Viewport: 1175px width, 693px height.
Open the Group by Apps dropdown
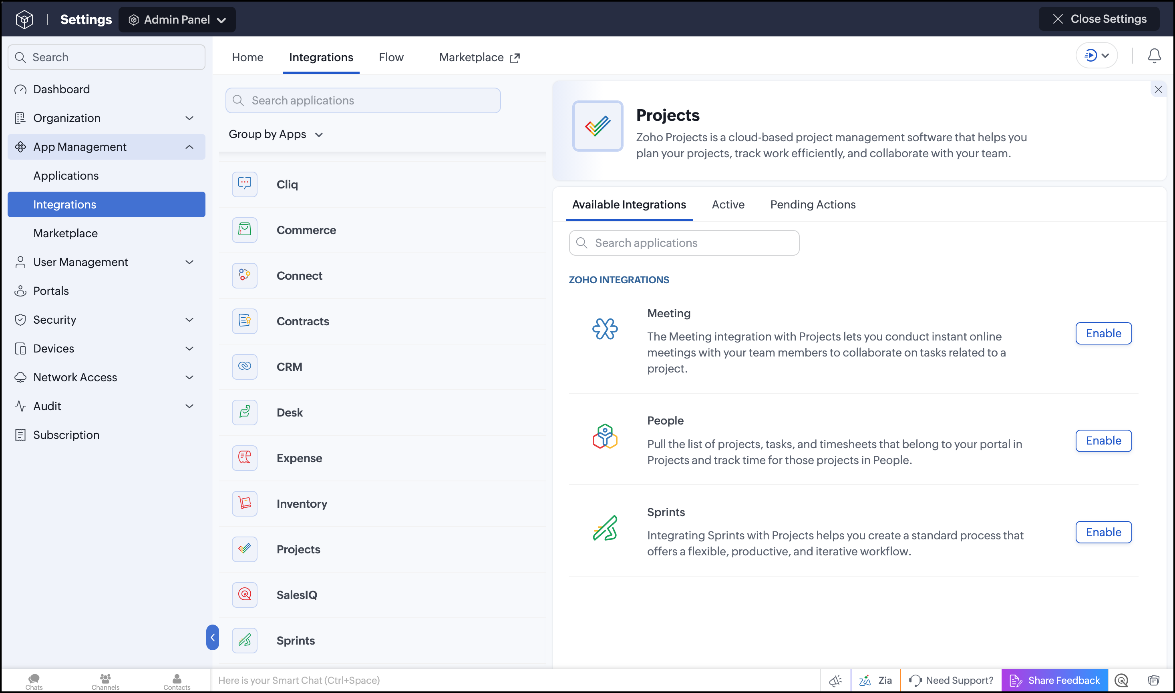coord(276,134)
